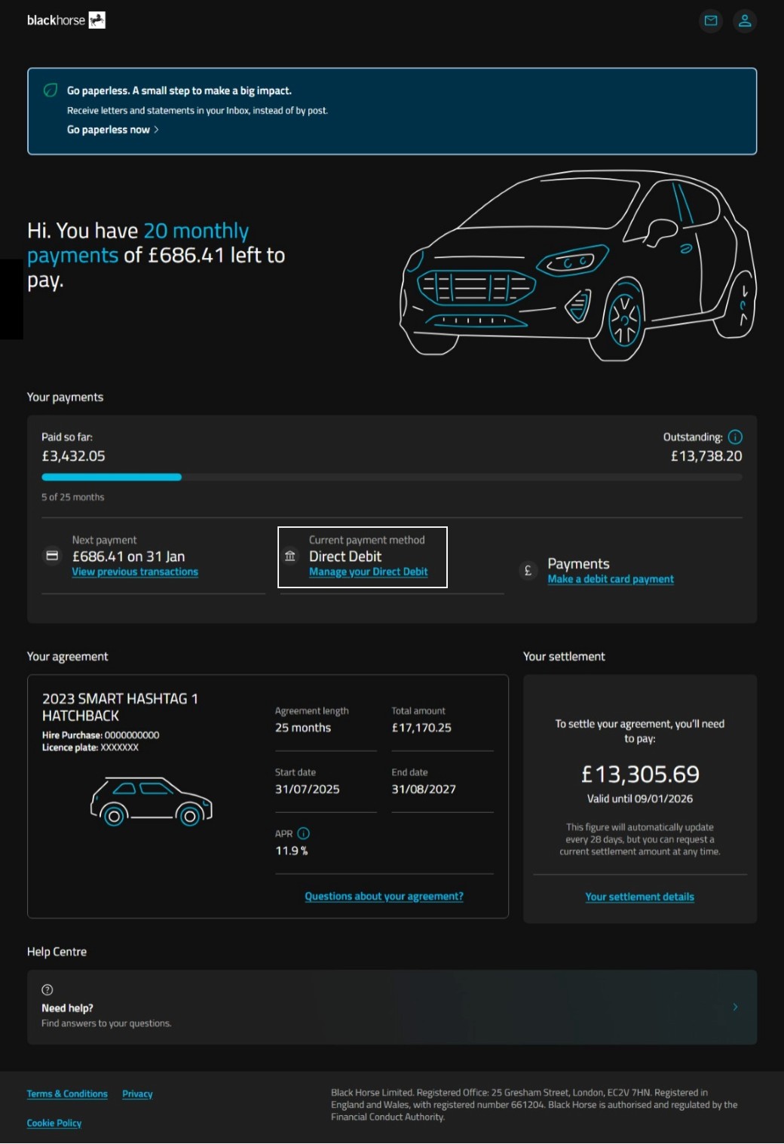Screen dimensions: 784x1144
Task: Open the user profile icon
Action: point(744,21)
